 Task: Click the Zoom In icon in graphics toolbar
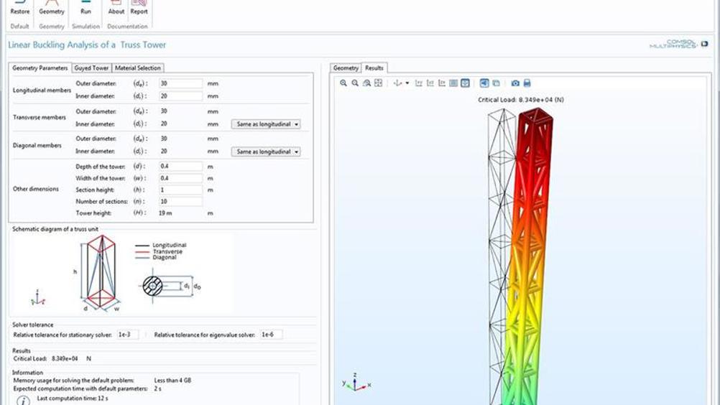tap(343, 83)
